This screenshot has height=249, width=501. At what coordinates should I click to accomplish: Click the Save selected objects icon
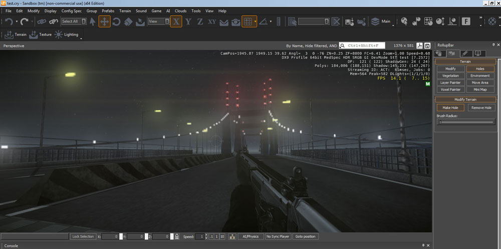350,22
